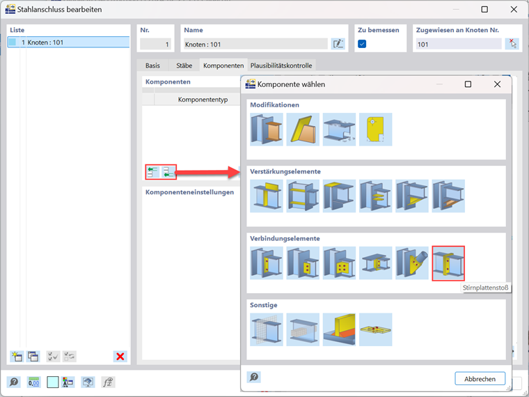529x397 pixels.
Task: Pick the second Verbindungselemente icon with two bolts
Action: 303,263
